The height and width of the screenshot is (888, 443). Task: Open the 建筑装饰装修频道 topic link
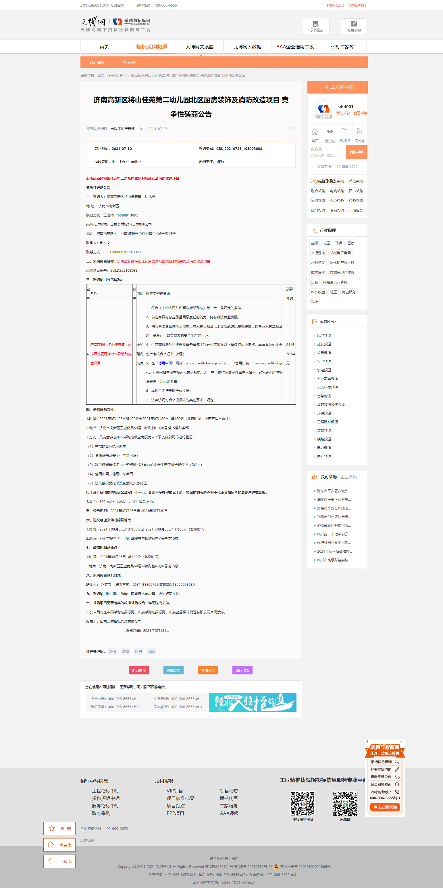tap(331, 405)
